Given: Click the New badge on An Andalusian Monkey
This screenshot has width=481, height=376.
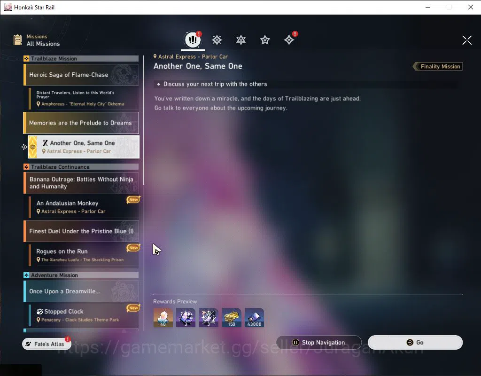Looking at the screenshot, I should pyautogui.click(x=133, y=199).
